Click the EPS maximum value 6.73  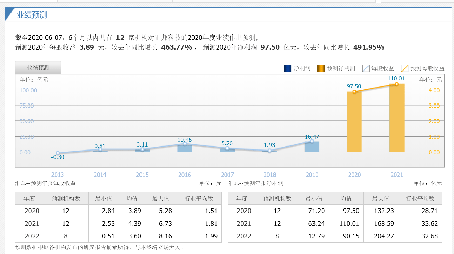coord(165,224)
